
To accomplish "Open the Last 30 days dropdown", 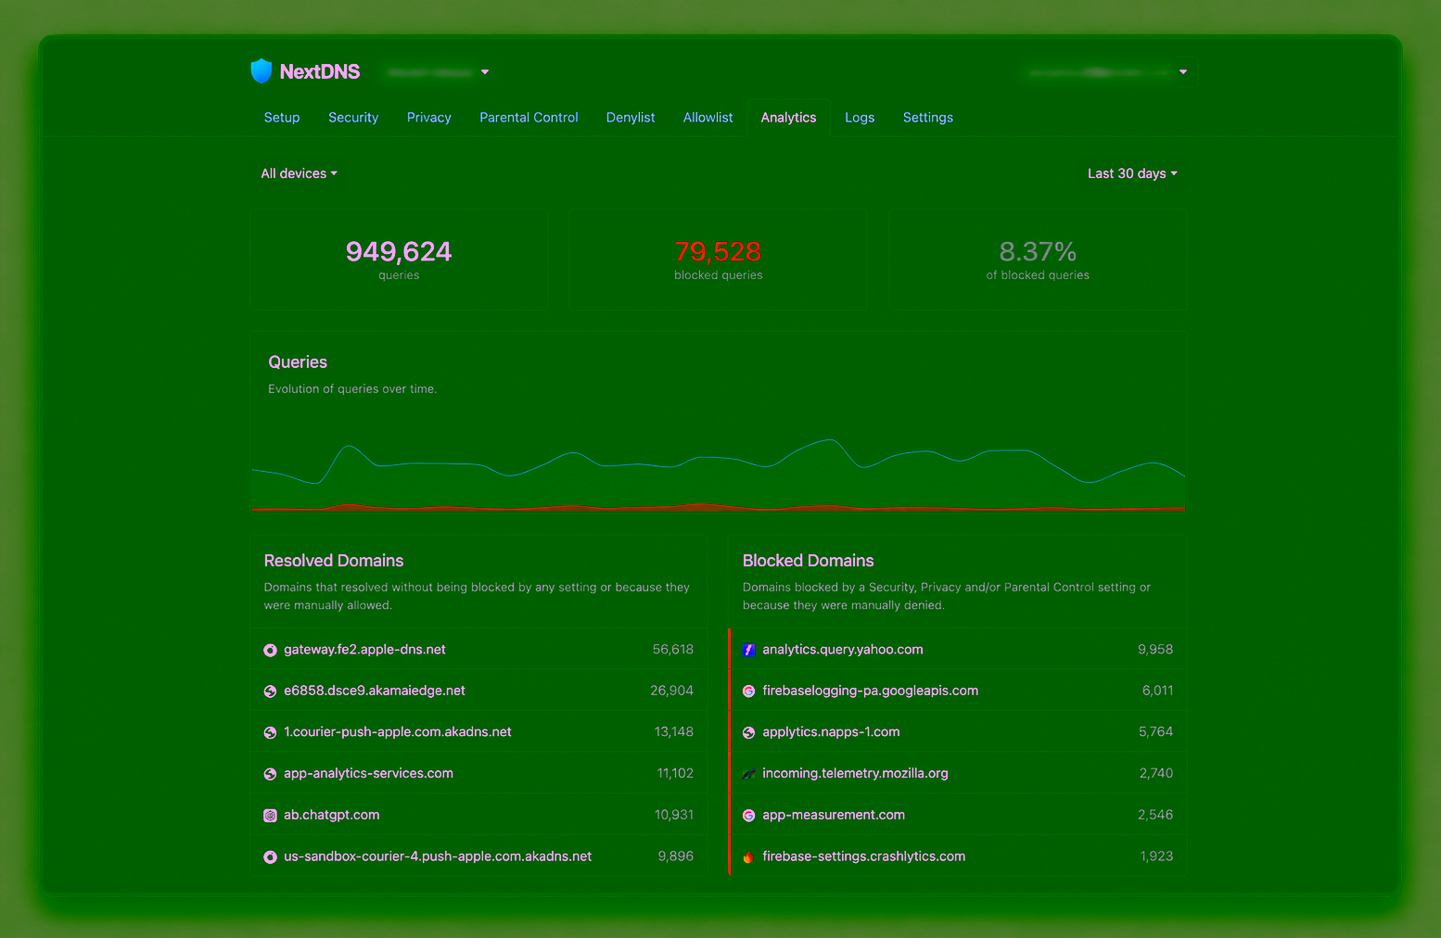I will click(x=1132, y=173).
